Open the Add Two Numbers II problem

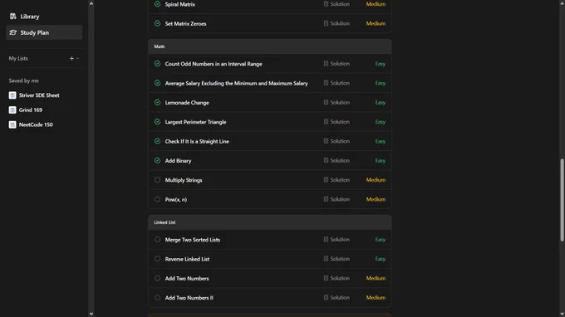189,298
